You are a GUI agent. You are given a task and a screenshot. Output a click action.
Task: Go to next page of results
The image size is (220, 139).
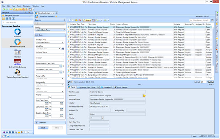click(x=209, y=82)
